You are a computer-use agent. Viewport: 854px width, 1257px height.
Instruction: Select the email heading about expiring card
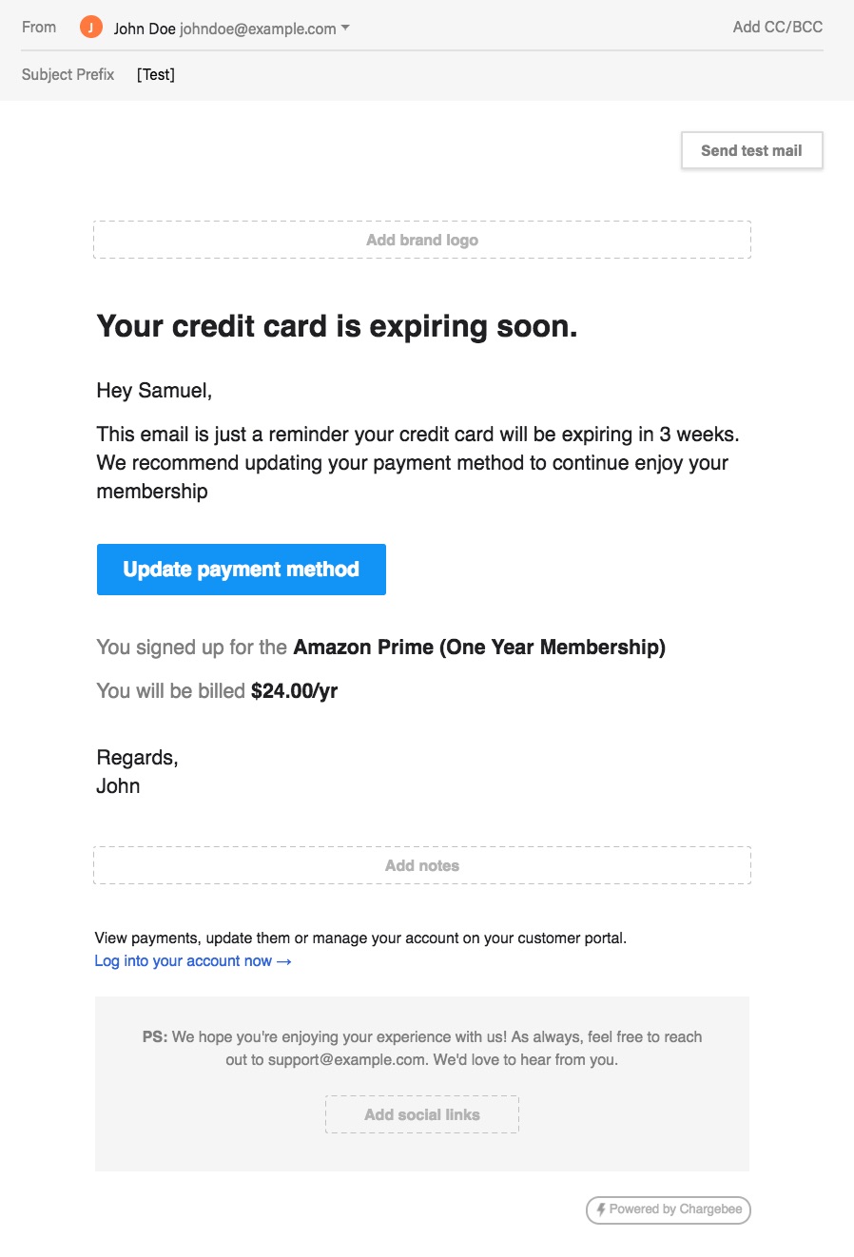click(337, 326)
